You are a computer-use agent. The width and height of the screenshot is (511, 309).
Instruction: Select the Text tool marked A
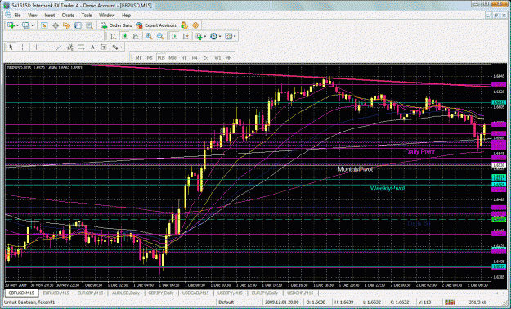coord(92,47)
